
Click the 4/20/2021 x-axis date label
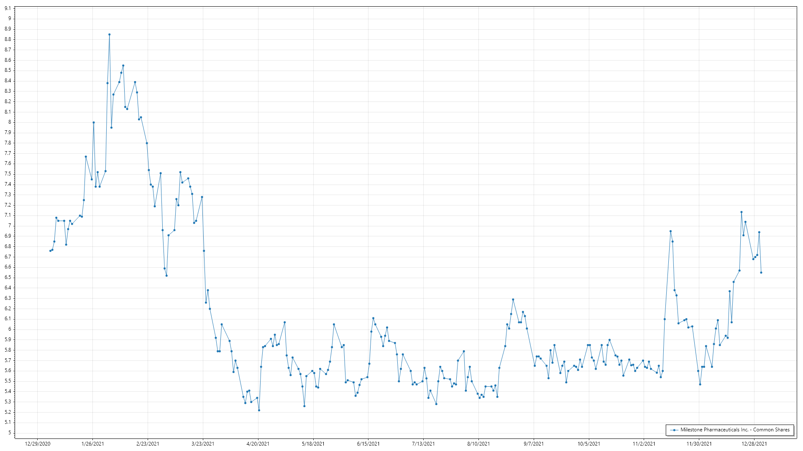(x=258, y=444)
